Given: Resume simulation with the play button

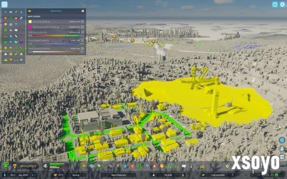Looking at the screenshot, I should [x=5, y=175].
